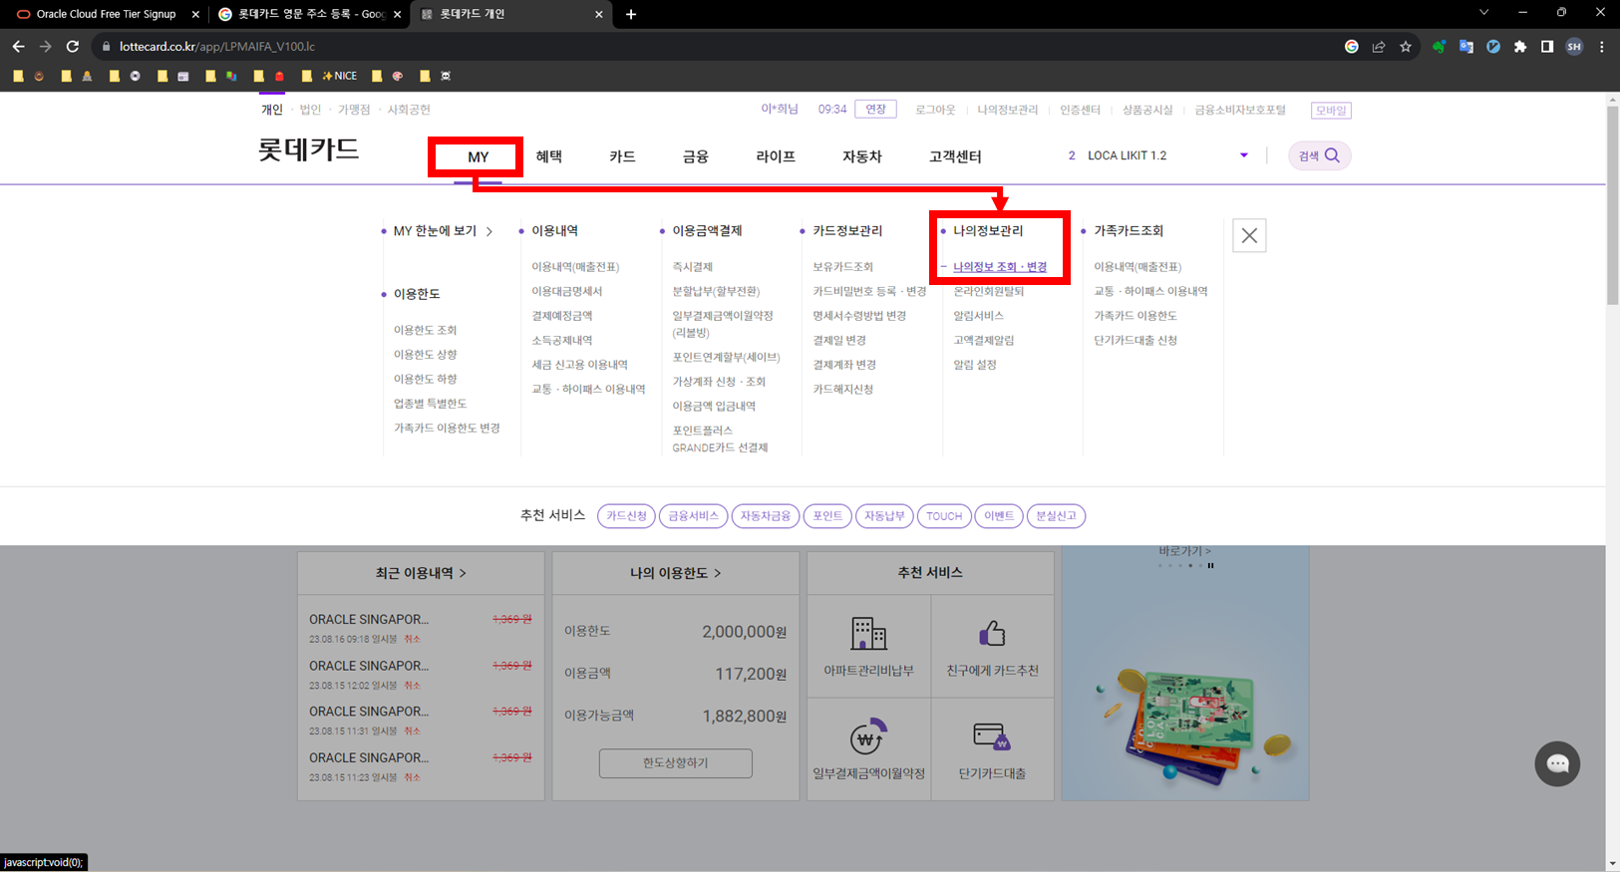The image size is (1620, 872).
Task: Click the 로그아웃 link
Action: click(x=935, y=110)
